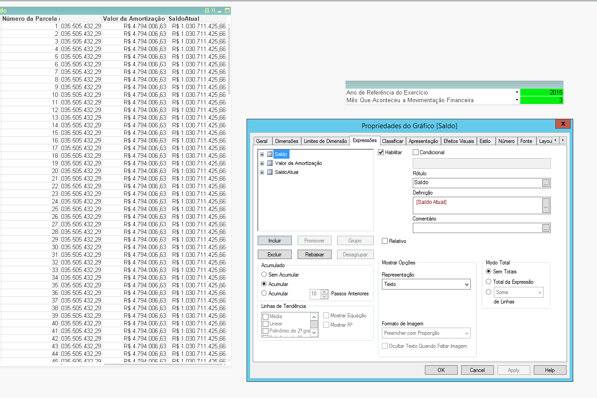Click the SaldoAtual column header in table
The image size is (597, 398).
(196, 19)
